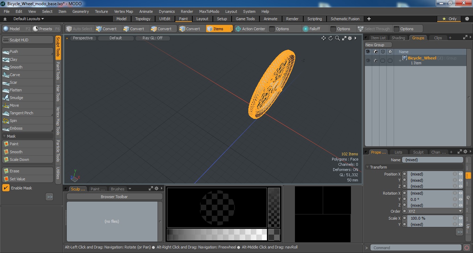Click the viewport zoom magnifier icon

[337, 38]
